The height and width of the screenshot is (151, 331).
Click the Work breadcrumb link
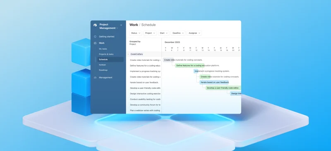click(x=134, y=25)
